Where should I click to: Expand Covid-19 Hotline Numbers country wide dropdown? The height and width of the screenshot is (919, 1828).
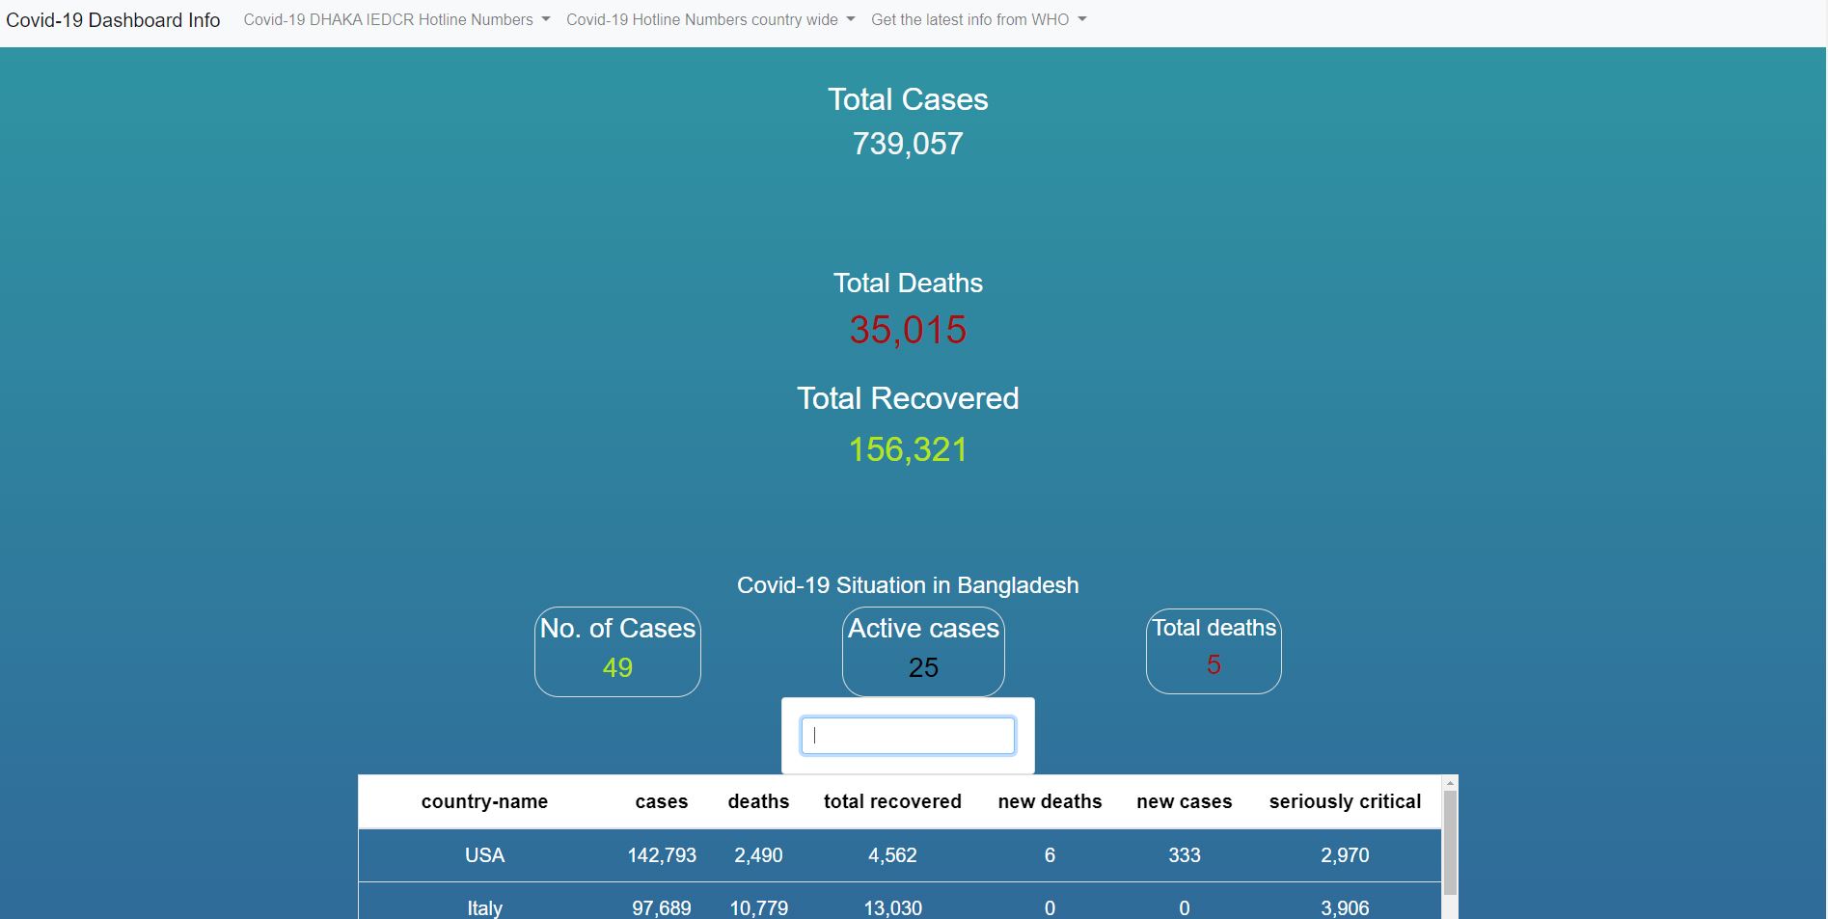pyautogui.click(x=710, y=19)
